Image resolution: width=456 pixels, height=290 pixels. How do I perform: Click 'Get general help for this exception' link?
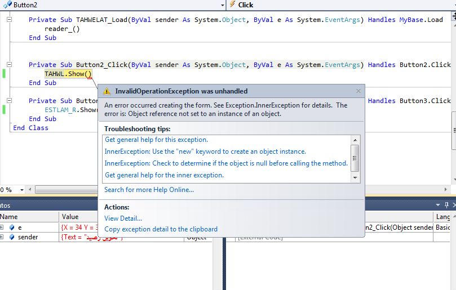click(x=156, y=140)
